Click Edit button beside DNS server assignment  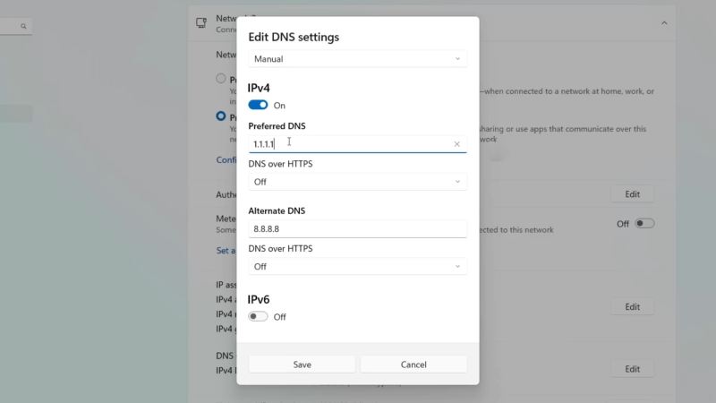[x=633, y=369]
